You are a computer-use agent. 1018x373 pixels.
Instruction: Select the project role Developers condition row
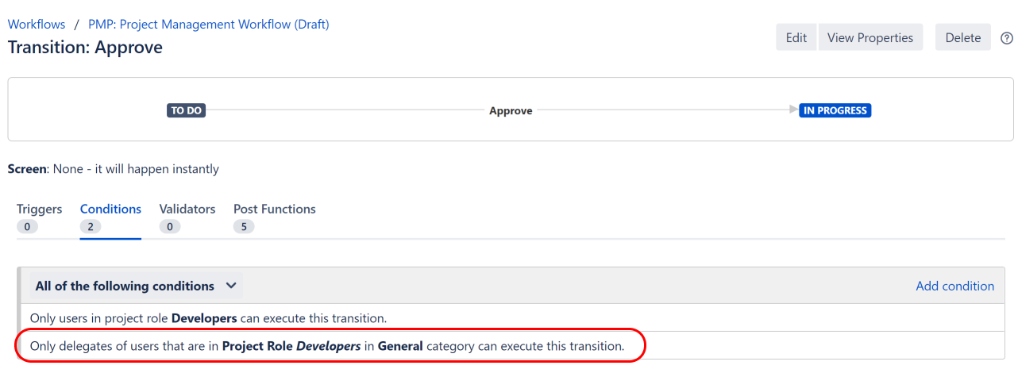(x=208, y=318)
